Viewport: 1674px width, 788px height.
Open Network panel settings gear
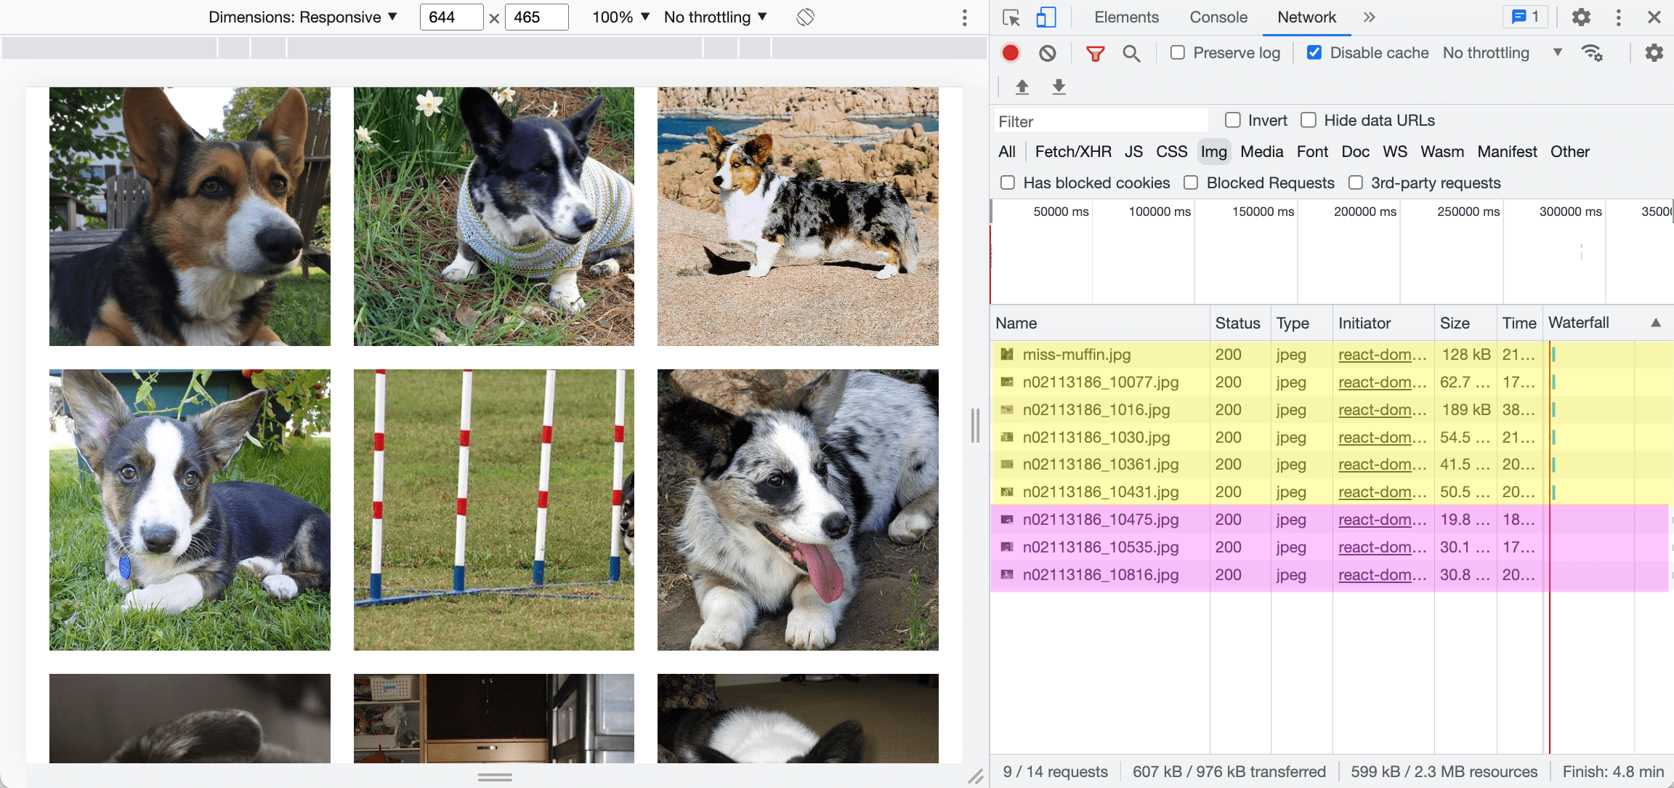click(x=1654, y=53)
